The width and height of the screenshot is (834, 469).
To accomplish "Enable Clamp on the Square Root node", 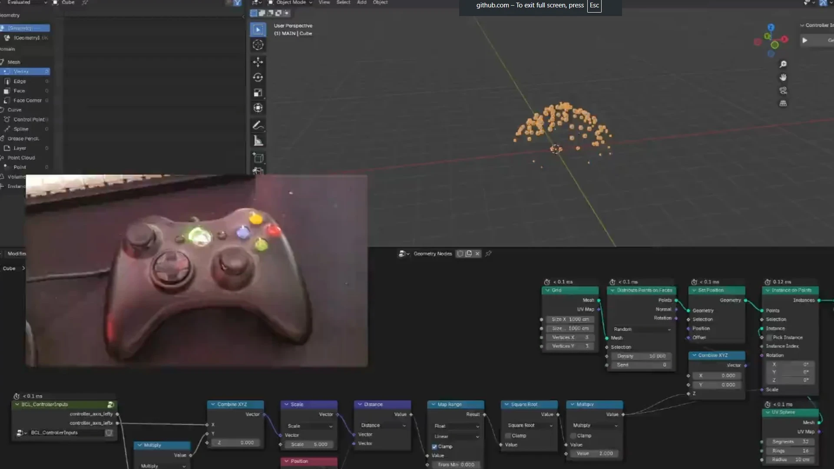I will pyautogui.click(x=507, y=436).
